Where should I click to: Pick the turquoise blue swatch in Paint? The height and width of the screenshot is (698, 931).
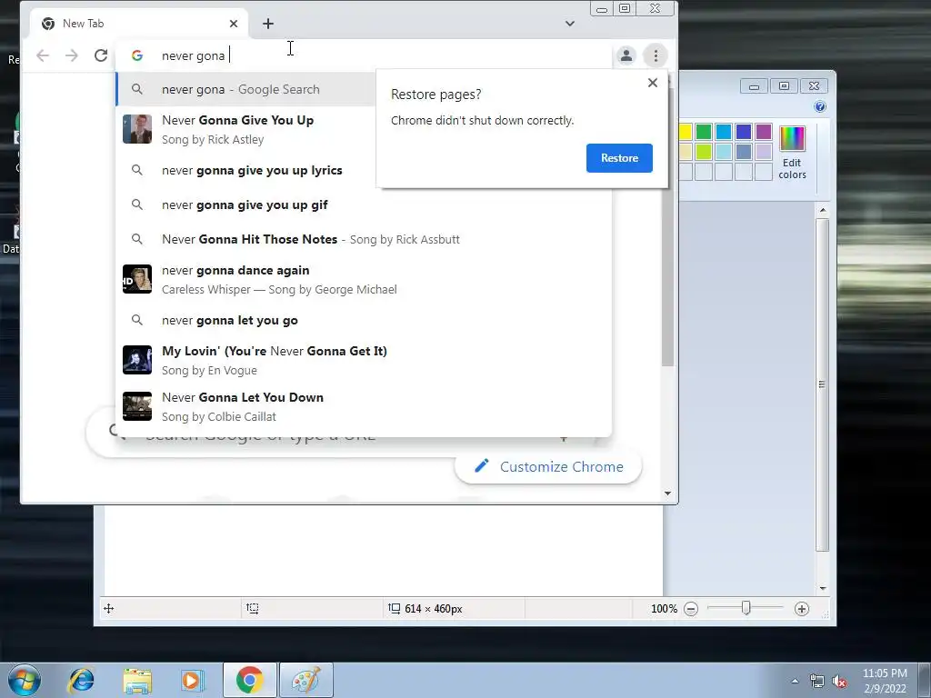[x=723, y=131]
